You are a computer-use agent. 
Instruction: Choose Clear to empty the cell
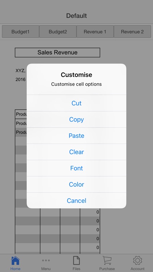(x=76, y=152)
